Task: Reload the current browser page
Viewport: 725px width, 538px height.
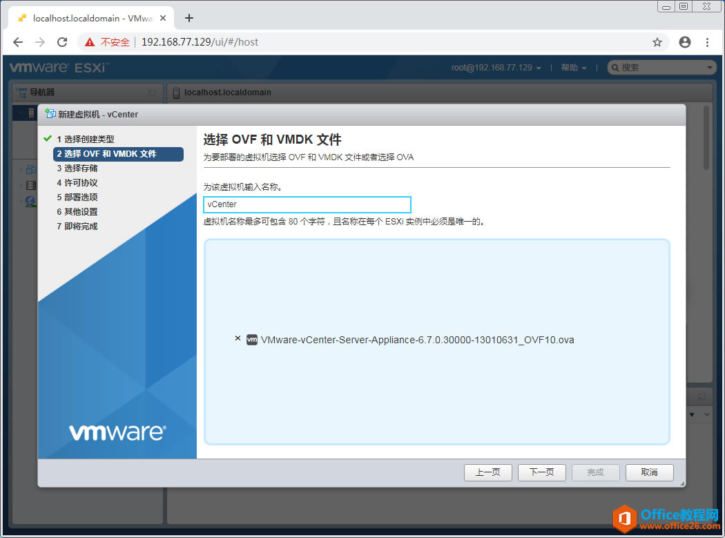Action: tap(62, 42)
